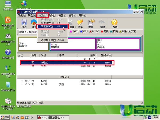Image resolution: width=160 pixels, height=120 pixels.
Task: Click the 其它 black legend swatch
Action: (x=130, y=31)
